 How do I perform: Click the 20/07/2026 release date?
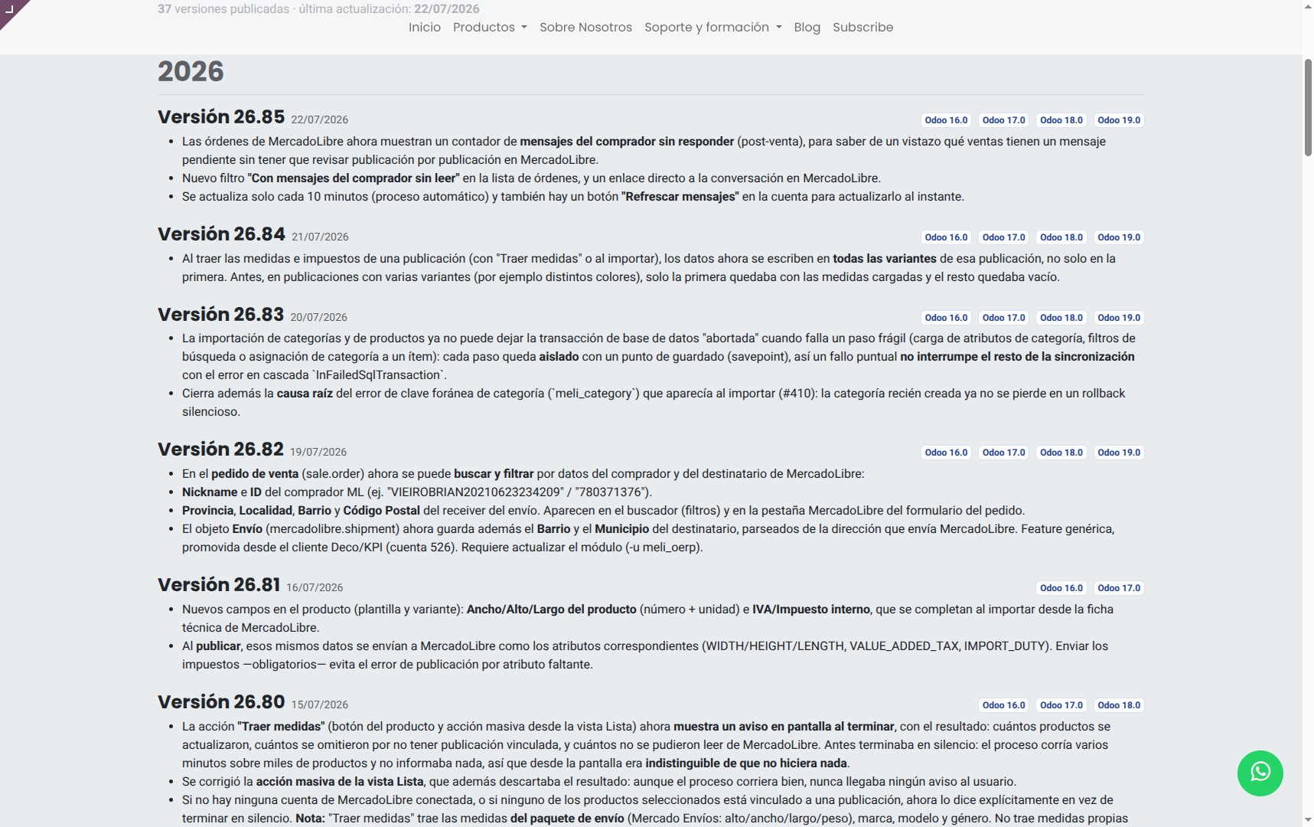318,318
